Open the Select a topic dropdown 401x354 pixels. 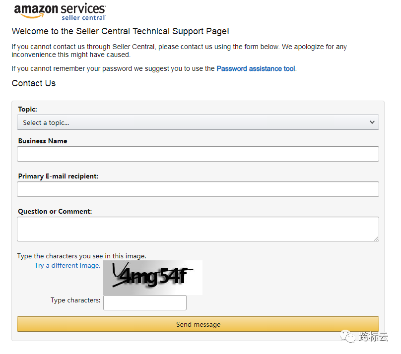coord(198,122)
